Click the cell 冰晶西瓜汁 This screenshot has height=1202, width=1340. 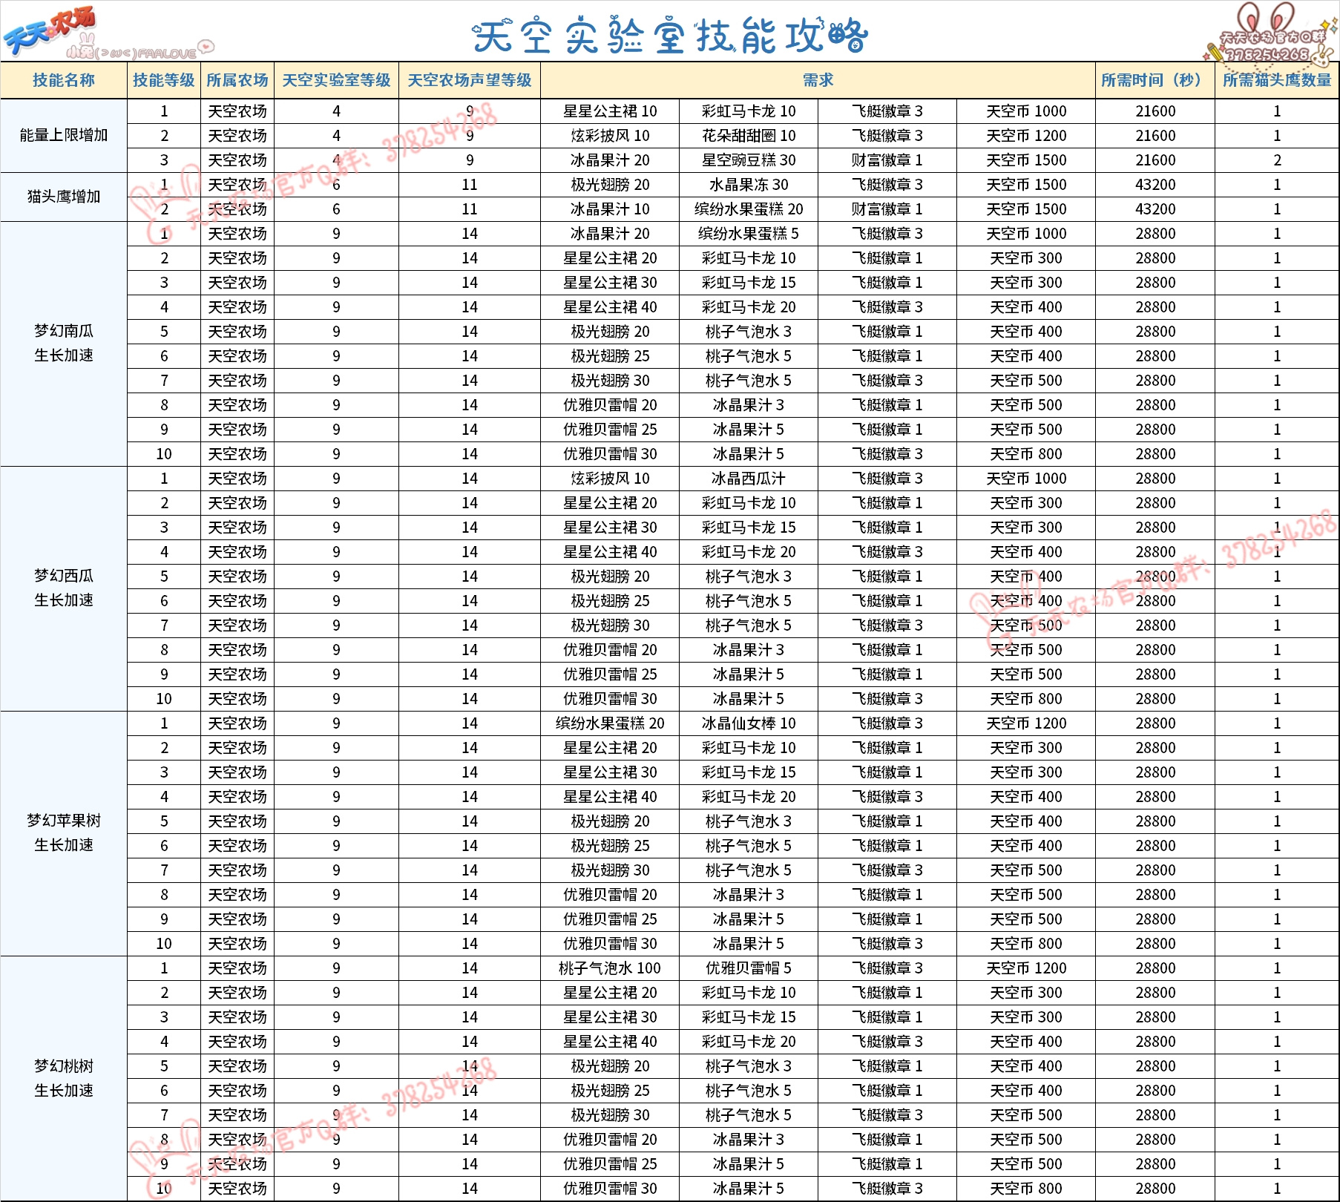click(x=749, y=479)
